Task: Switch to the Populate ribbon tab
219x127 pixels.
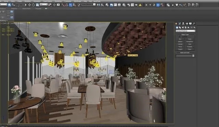Action: pyautogui.click(x=38, y=9)
